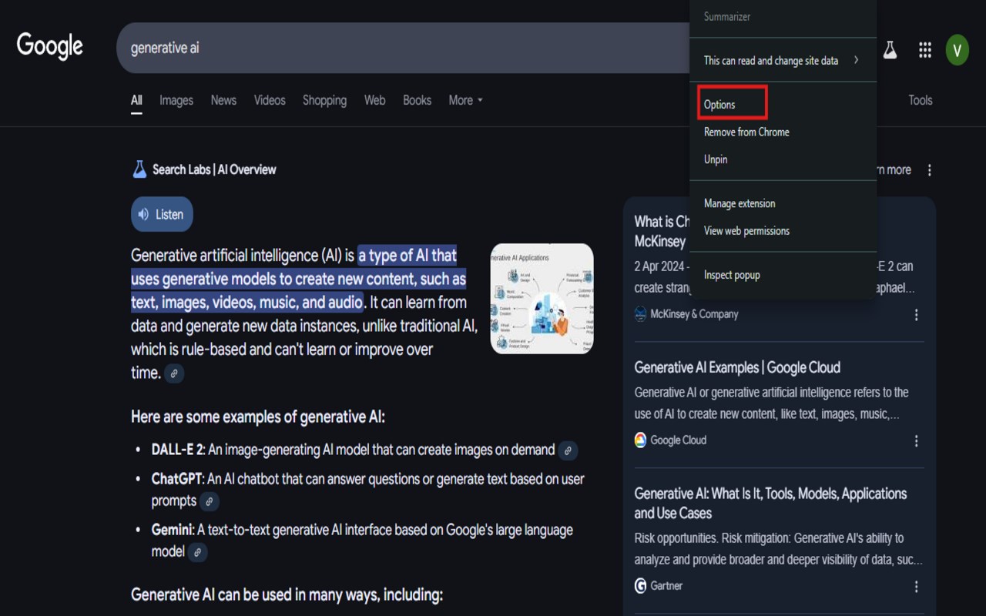Open the AI Overview three-dot menu

[x=929, y=170]
